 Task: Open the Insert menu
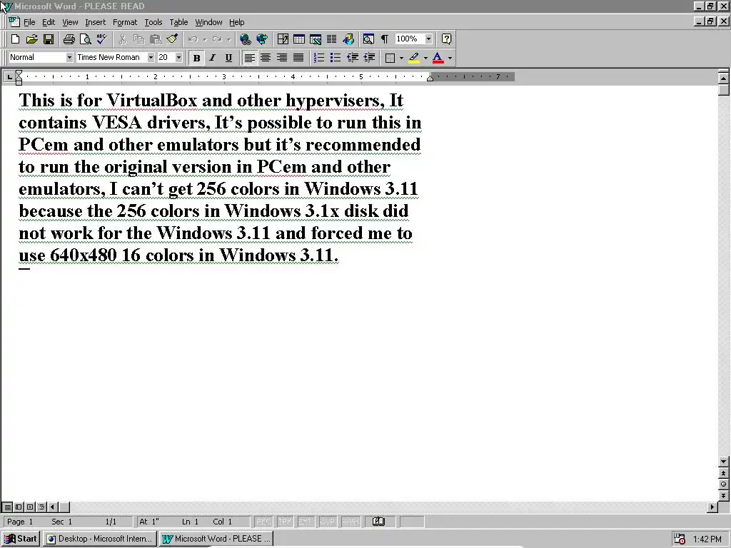pyautogui.click(x=95, y=22)
